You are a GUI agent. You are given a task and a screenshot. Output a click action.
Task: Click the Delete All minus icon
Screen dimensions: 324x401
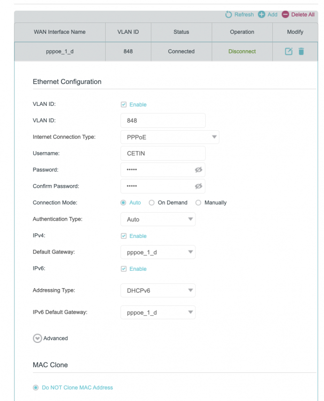click(285, 15)
